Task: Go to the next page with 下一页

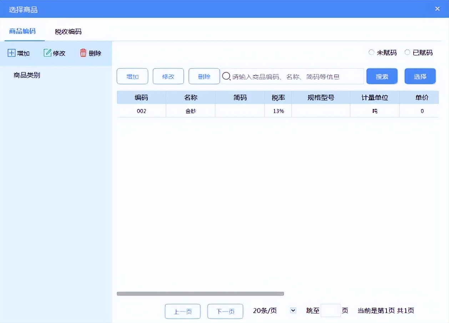Action: pyautogui.click(x=225, y=311)
